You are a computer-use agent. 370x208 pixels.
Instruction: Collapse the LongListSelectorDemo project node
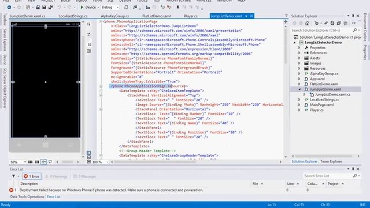[295, 42]
